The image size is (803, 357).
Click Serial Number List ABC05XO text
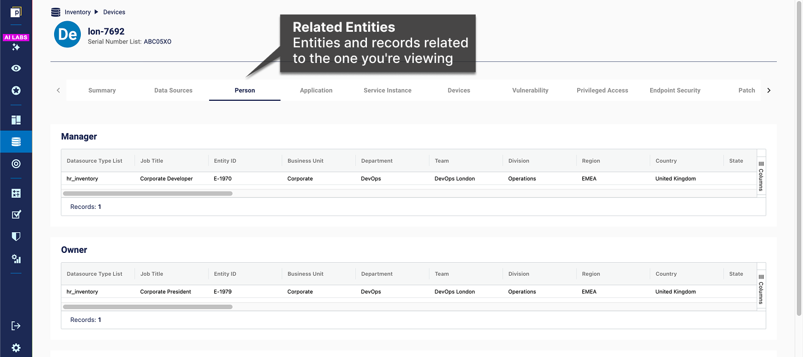click(130, 42)
